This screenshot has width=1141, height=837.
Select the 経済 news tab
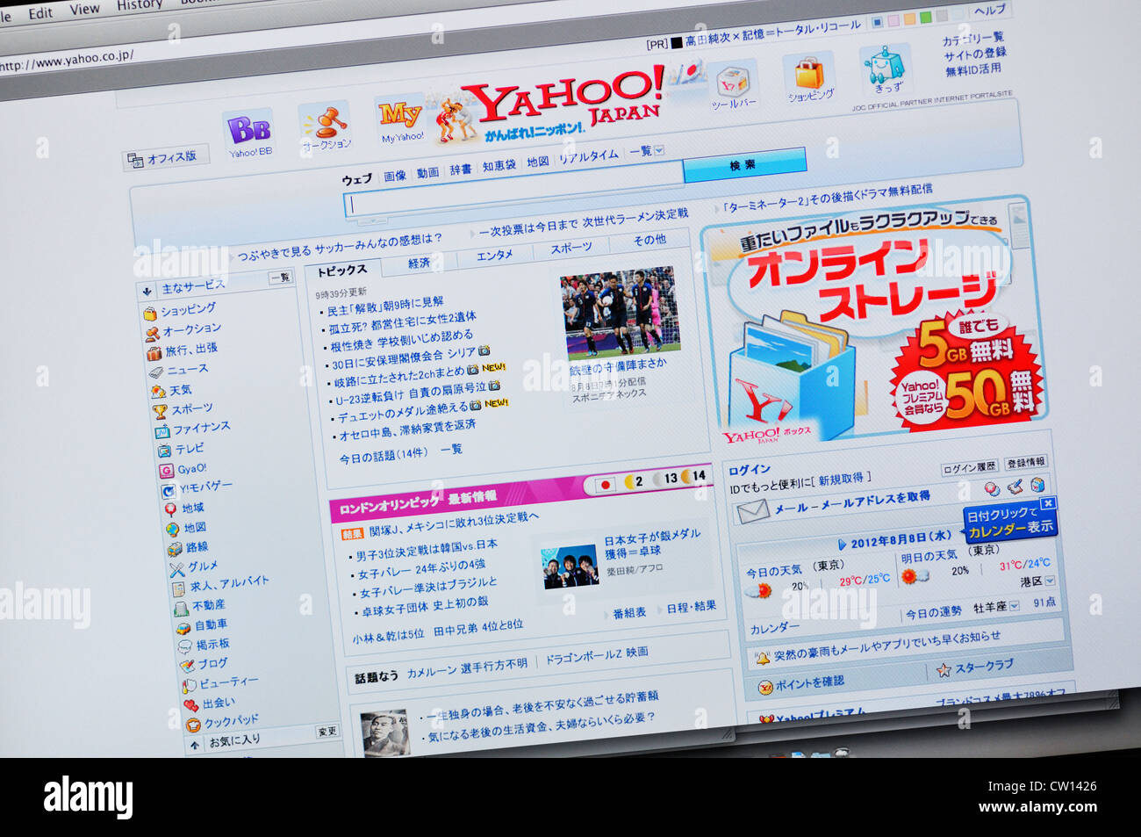pyautogui.click(x=420, y=263)
